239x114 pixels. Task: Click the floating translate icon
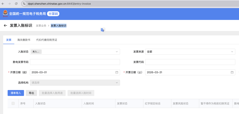[103, 30]
